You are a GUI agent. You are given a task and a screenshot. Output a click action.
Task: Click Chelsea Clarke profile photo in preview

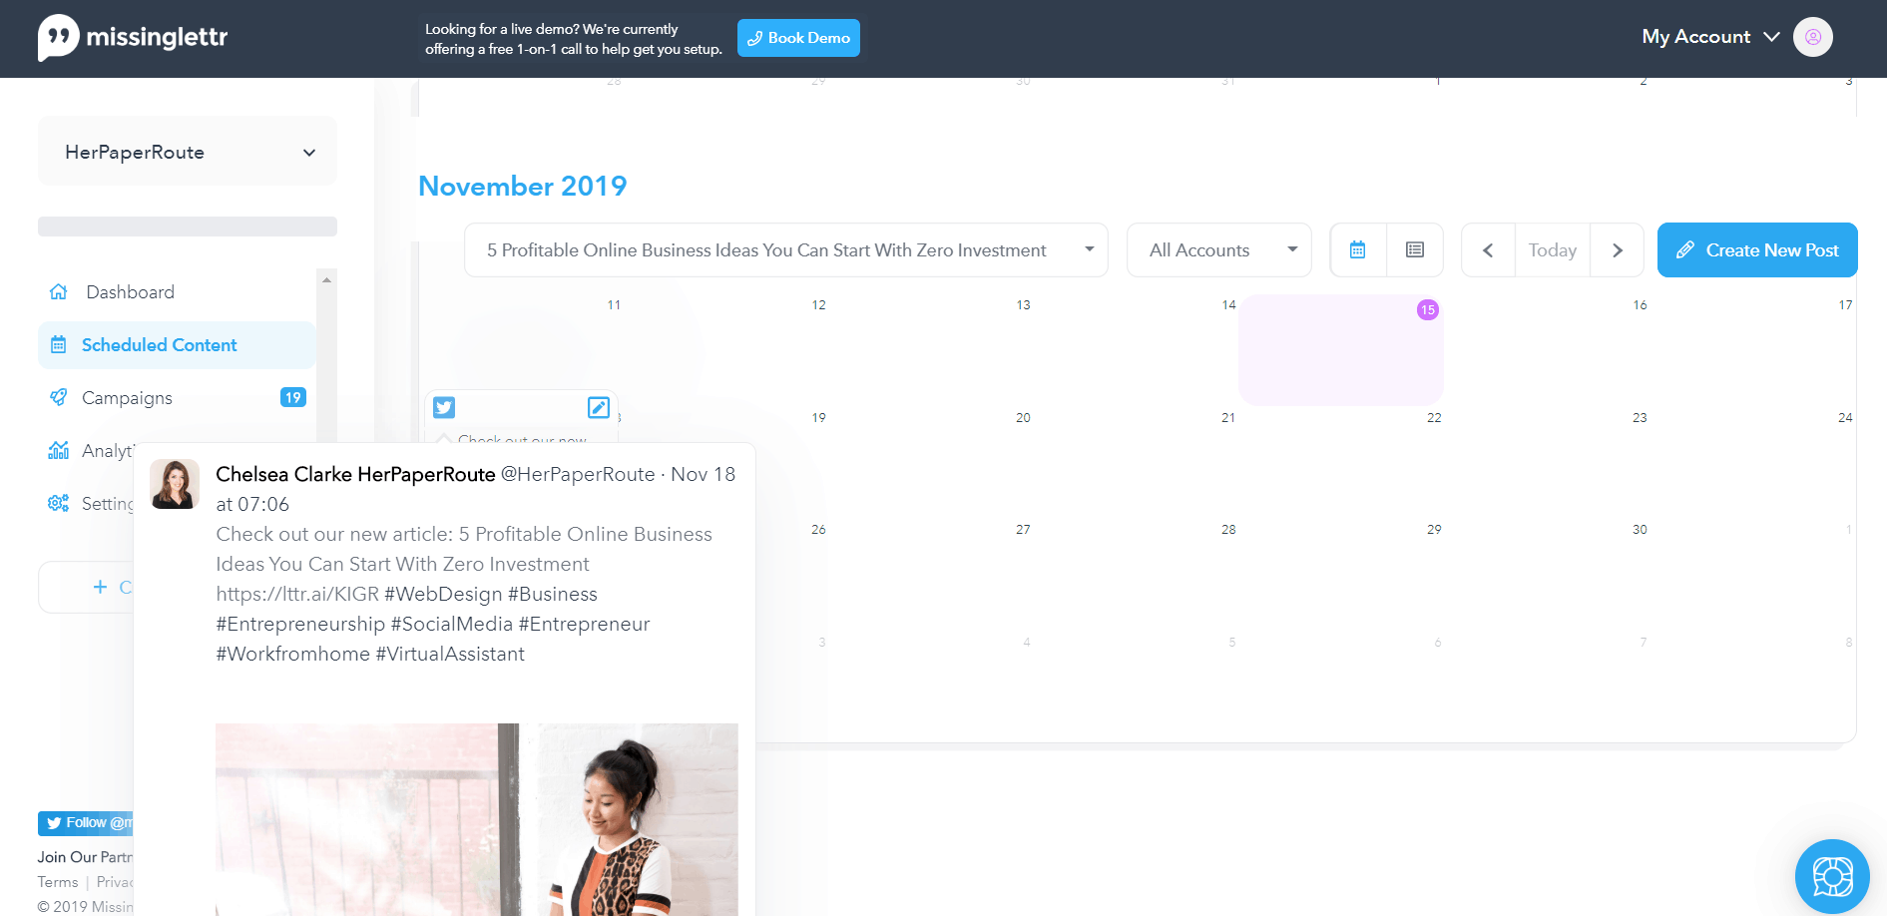point(175,484)
